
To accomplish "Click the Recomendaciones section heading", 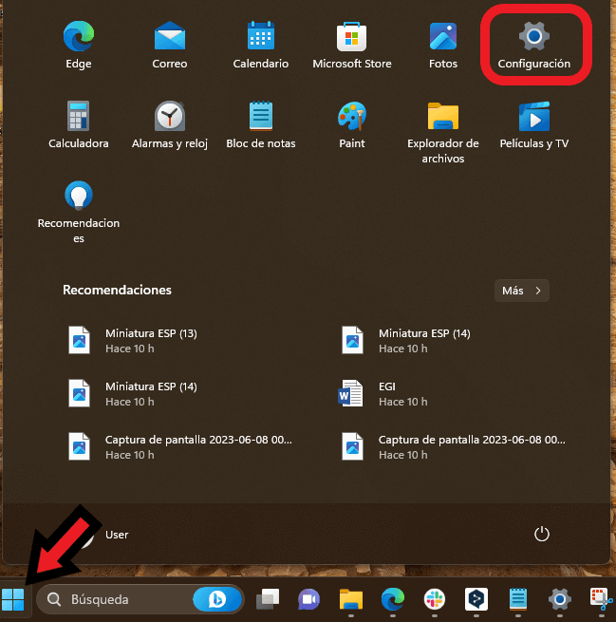I will 117,290.
